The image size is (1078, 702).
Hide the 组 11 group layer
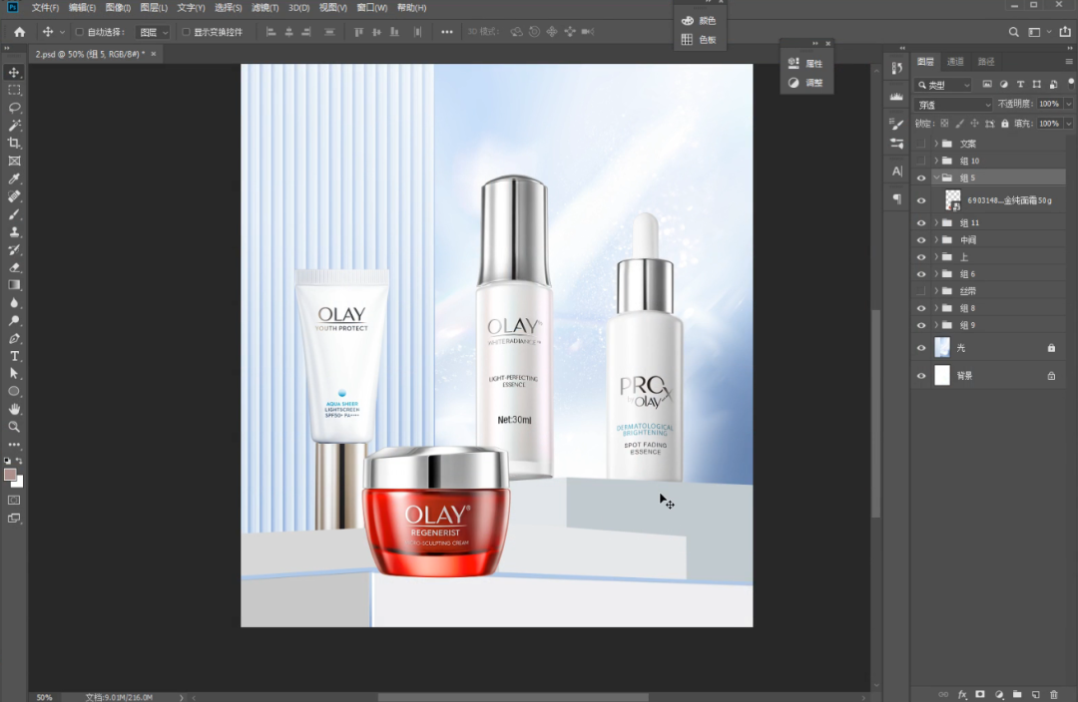pyautogui.click(x=921, y=222)
